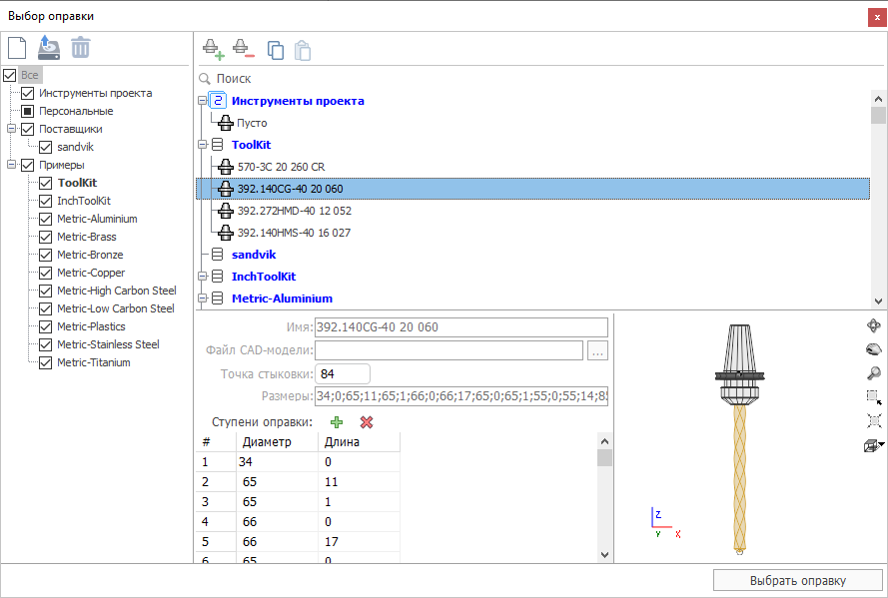Toggle the Metric-Brass checkbox
Viewport: 888px width, 598px height.
click(x=46, y=237)
